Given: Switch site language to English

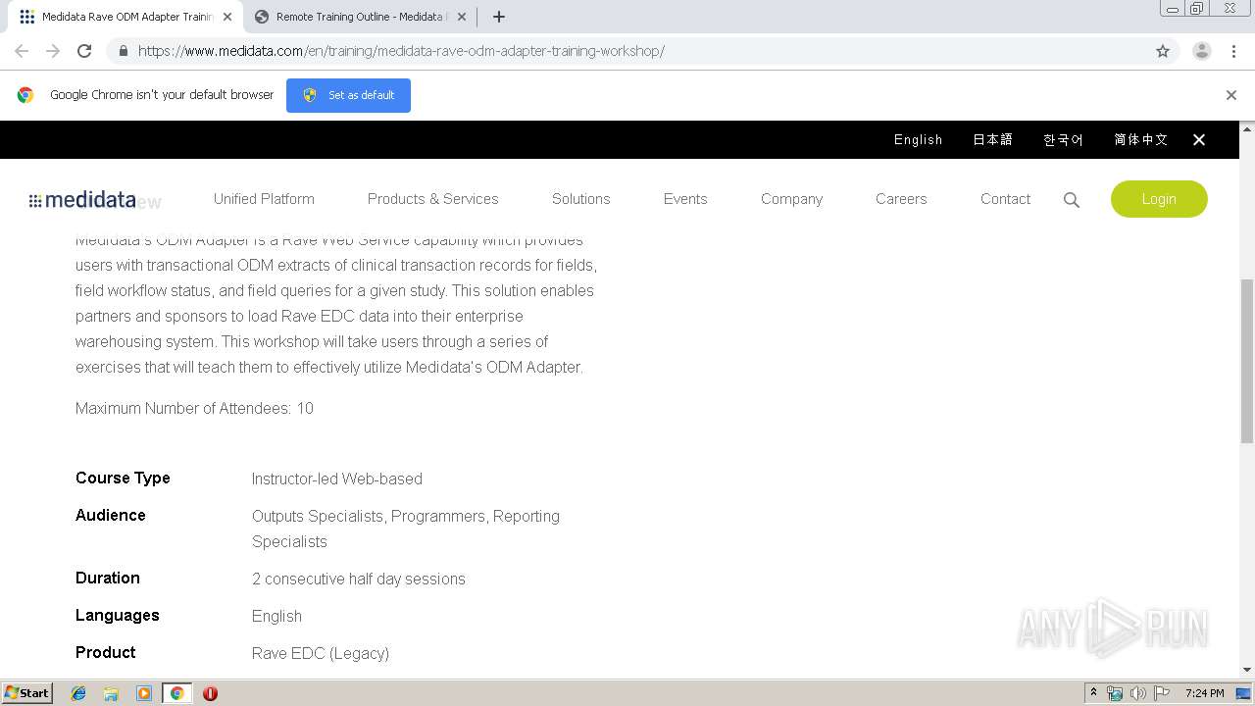Looking at the screenshot, I should click(x=918, y=139).
